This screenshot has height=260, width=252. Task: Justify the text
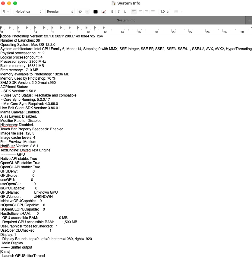tap(153, 11)
